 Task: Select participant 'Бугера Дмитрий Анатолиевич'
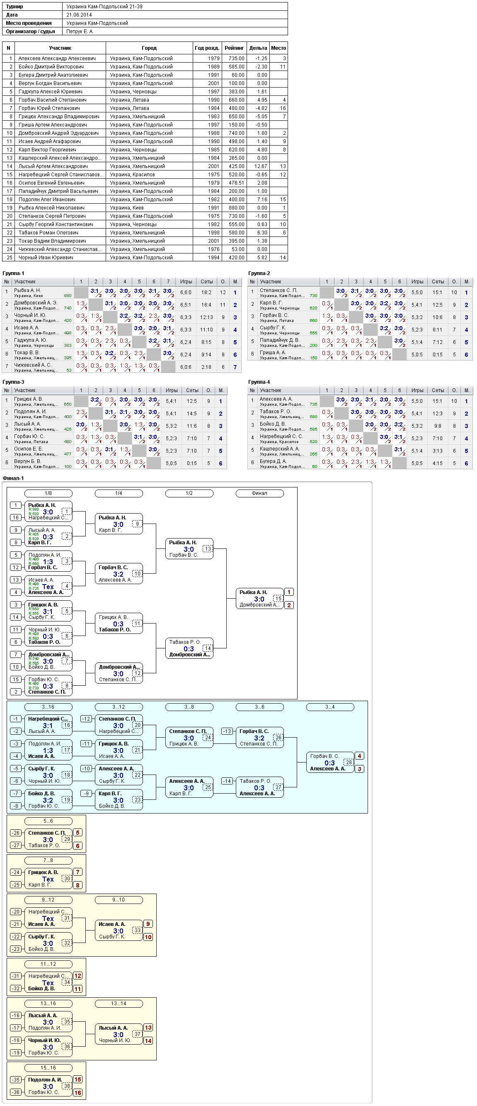tap(53, 75)
